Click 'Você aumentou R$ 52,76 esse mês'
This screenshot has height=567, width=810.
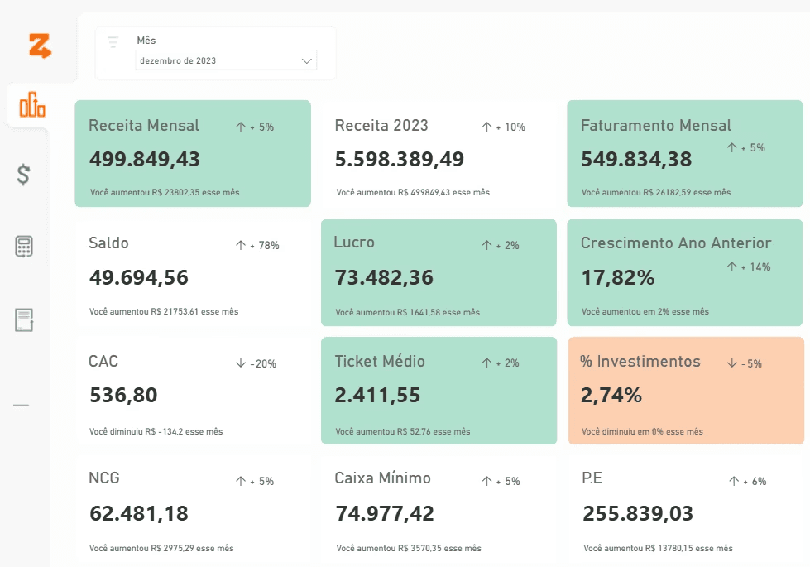[403, 431]
